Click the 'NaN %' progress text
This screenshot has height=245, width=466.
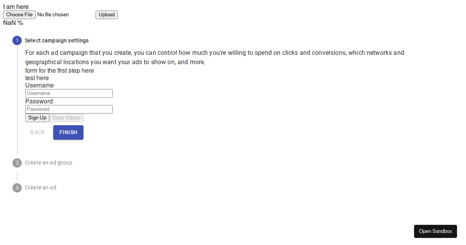click(x=13, y=23)
